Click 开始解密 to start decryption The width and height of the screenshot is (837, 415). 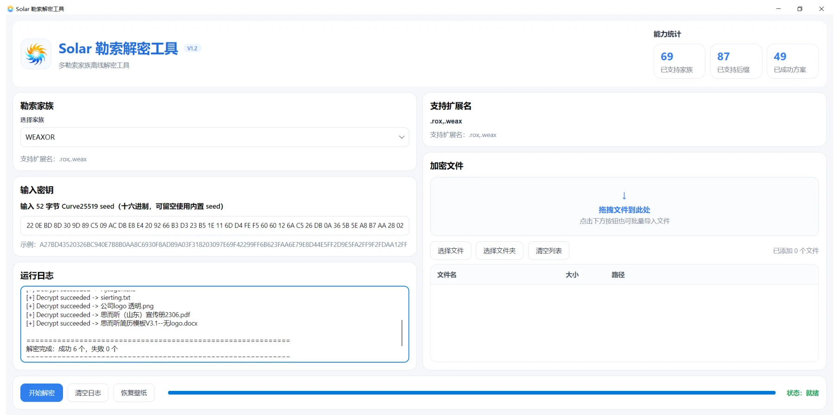click(42, 393)
